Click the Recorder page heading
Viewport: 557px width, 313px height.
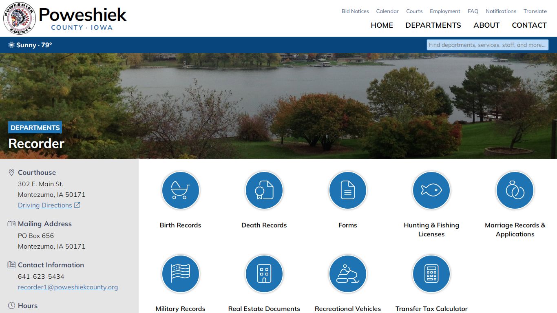click(36, 143)
